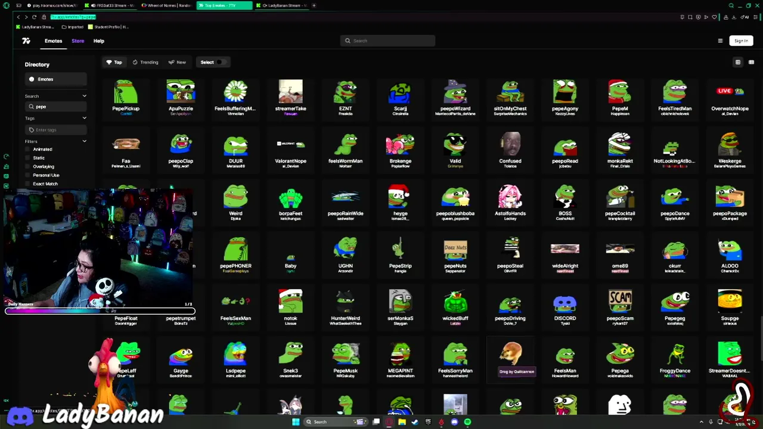Check the Static filter

pos(27,158)
